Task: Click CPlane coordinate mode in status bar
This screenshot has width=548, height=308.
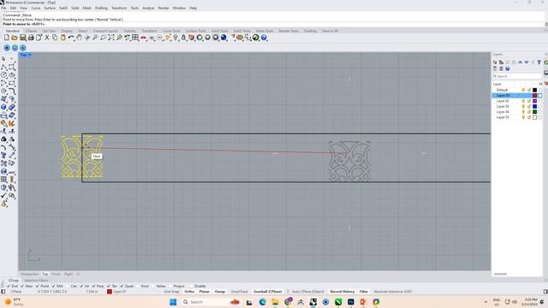Action: point(16,292)
